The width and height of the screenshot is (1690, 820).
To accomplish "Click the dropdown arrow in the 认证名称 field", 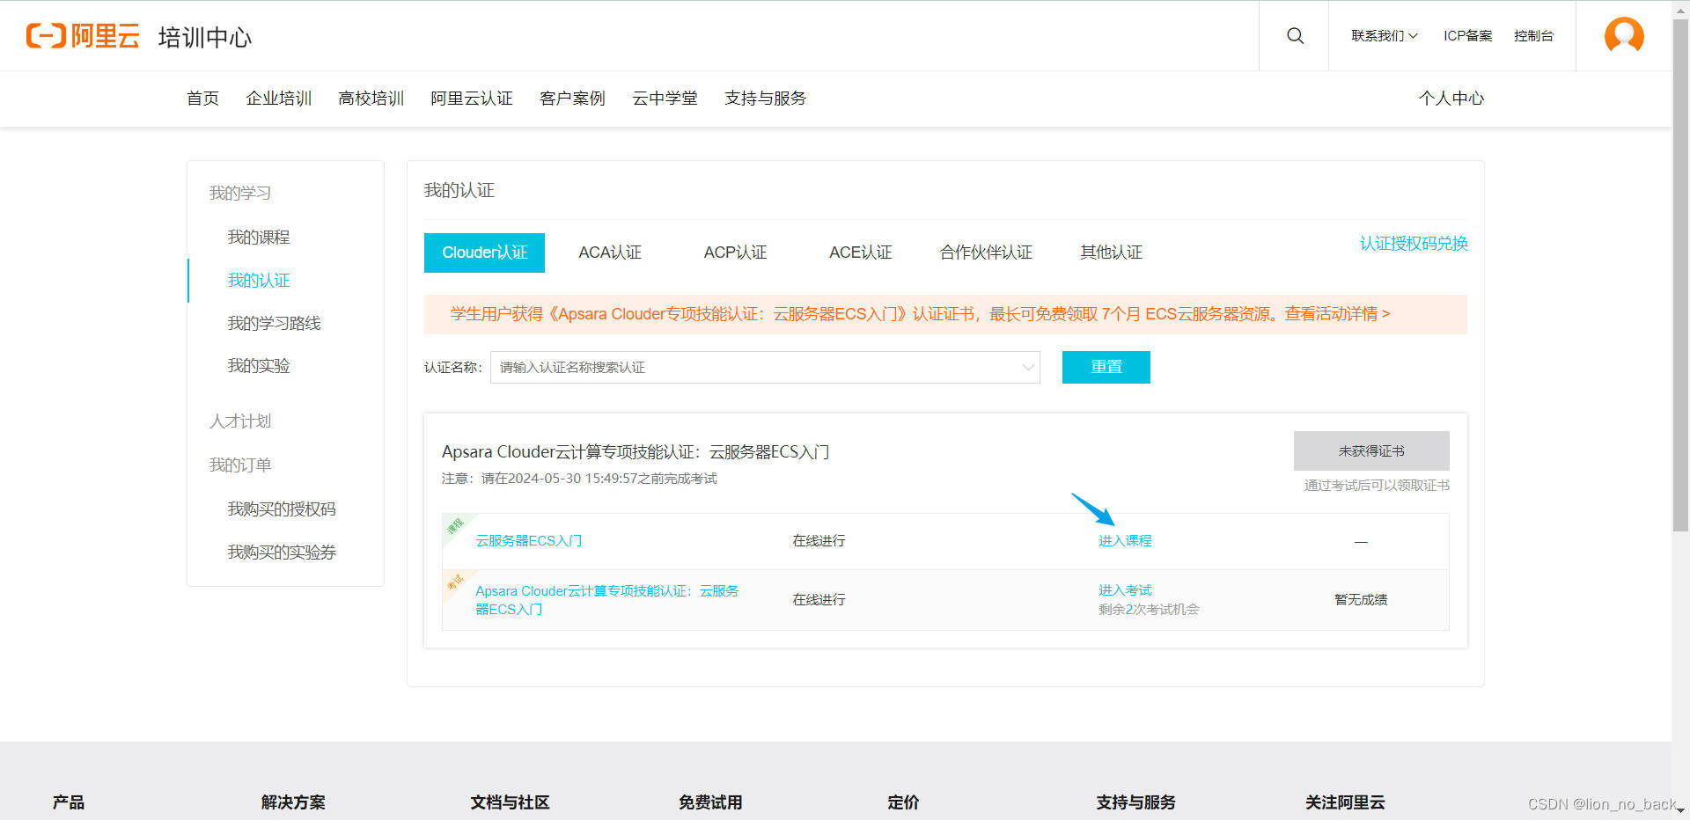I will (1027, 368).
